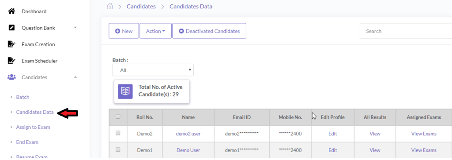The width and height of the screenshot is (452, 160).
Task: Click the Email ID column header
Action: (x=241, y=117)
